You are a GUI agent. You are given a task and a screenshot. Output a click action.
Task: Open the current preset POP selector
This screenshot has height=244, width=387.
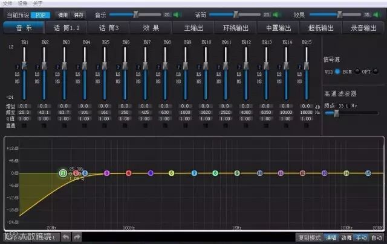point(41,15)
